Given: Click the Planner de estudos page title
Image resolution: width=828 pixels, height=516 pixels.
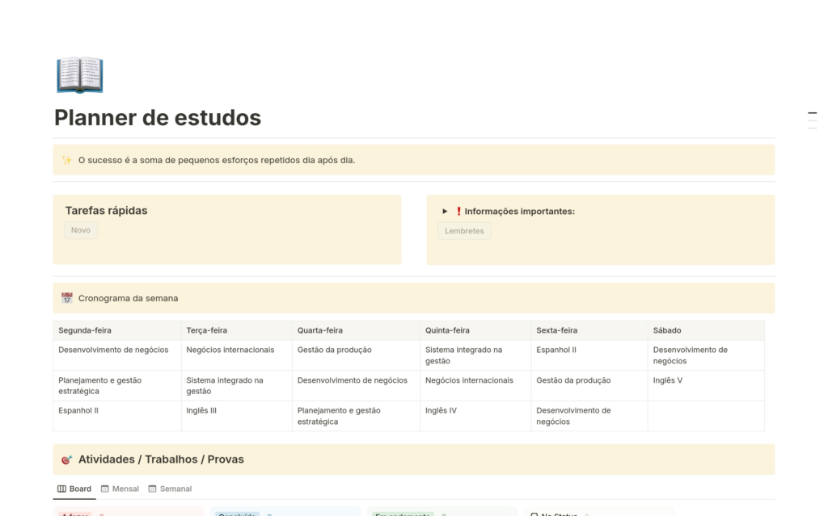Looking at the screenshot, I should click(158, 118).
